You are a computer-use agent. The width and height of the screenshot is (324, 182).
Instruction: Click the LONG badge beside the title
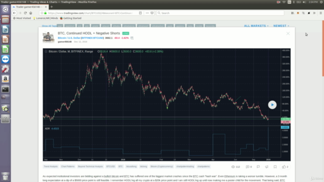click(126, 33)
